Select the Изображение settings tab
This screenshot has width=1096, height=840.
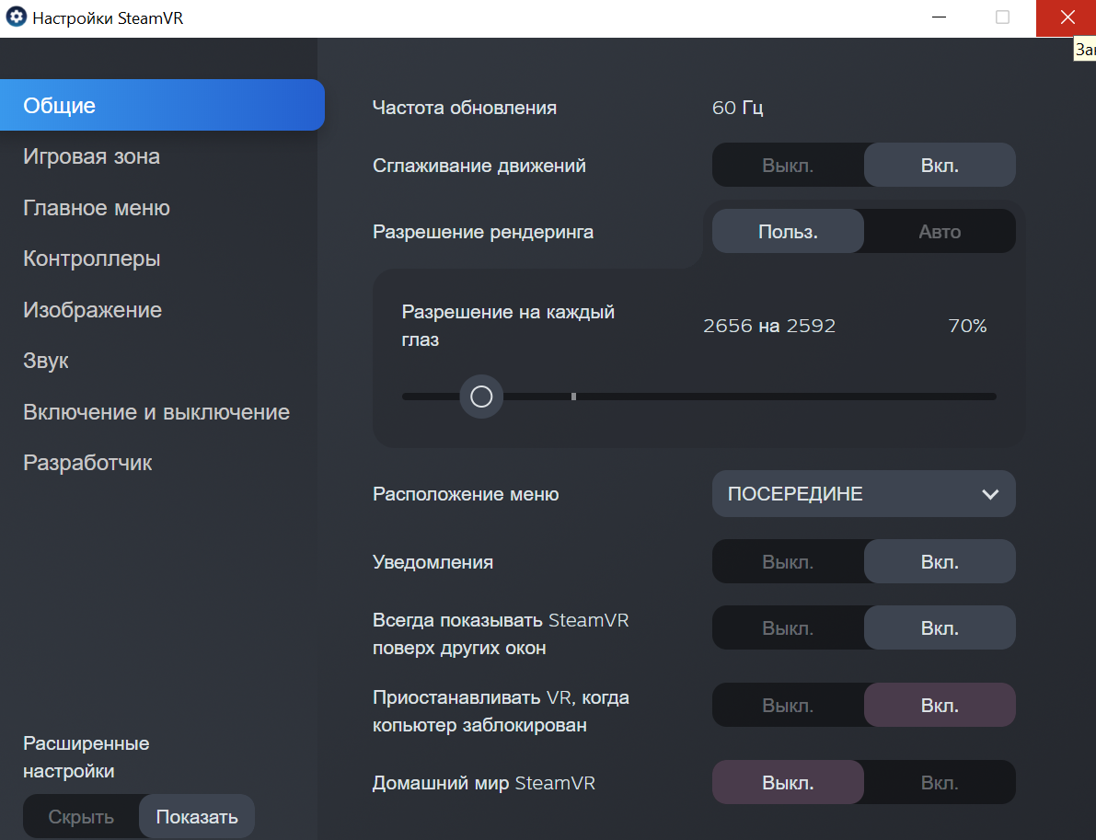(x=92, y=309)
